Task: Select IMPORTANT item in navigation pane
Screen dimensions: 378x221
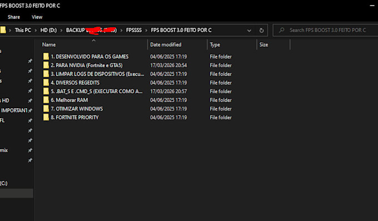Action: click(14, 110)
